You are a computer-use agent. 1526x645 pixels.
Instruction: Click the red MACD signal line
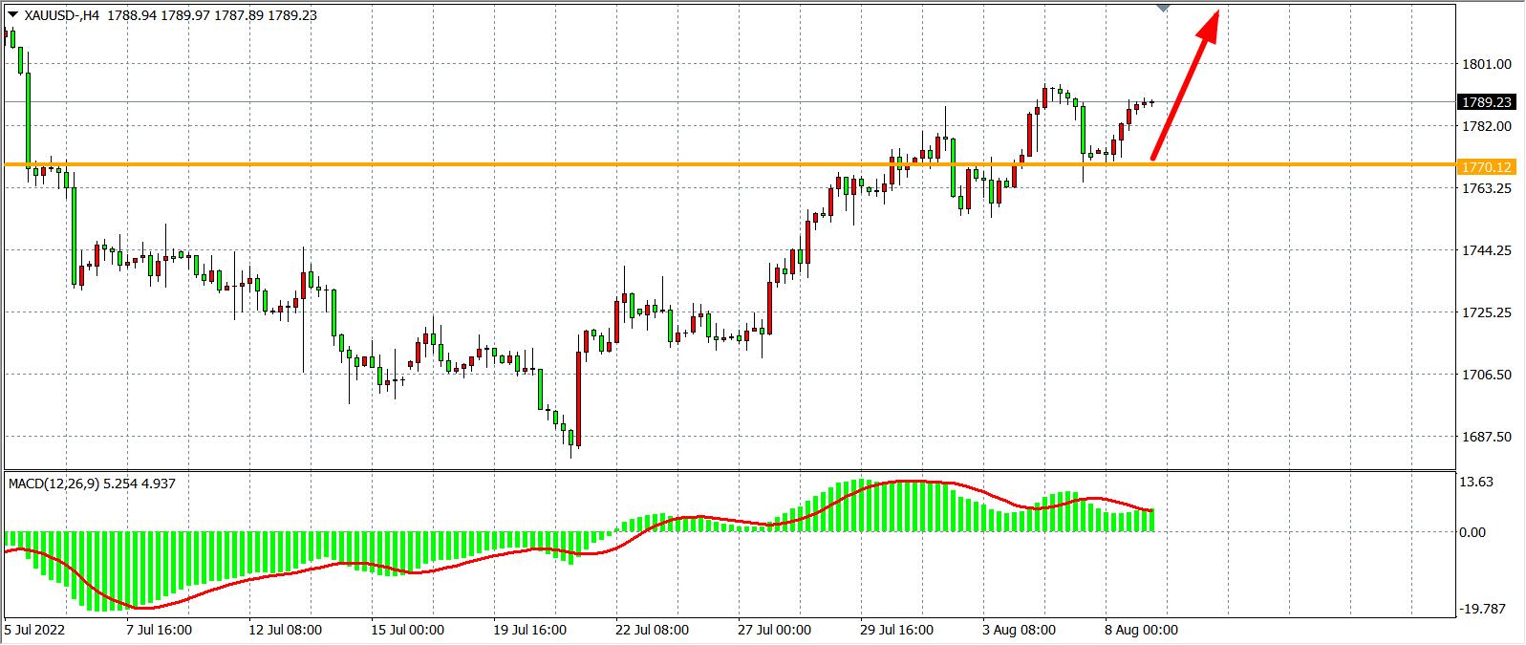[287, 572]
